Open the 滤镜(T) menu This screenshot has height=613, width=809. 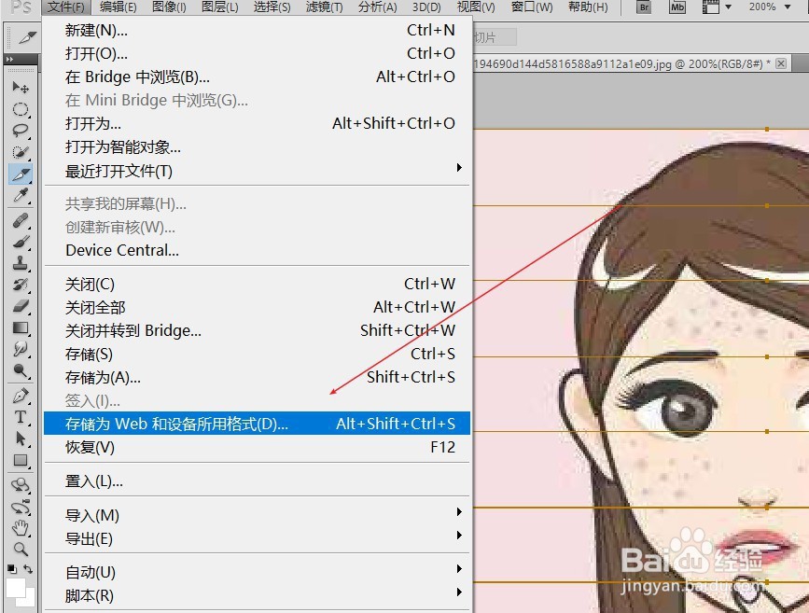(324, 7)
